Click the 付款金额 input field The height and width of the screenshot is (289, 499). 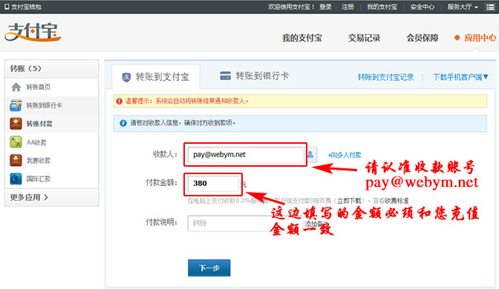(213, 184)
